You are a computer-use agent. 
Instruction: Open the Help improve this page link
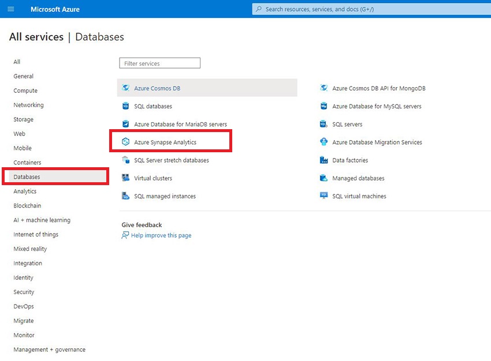coord(161,235)
